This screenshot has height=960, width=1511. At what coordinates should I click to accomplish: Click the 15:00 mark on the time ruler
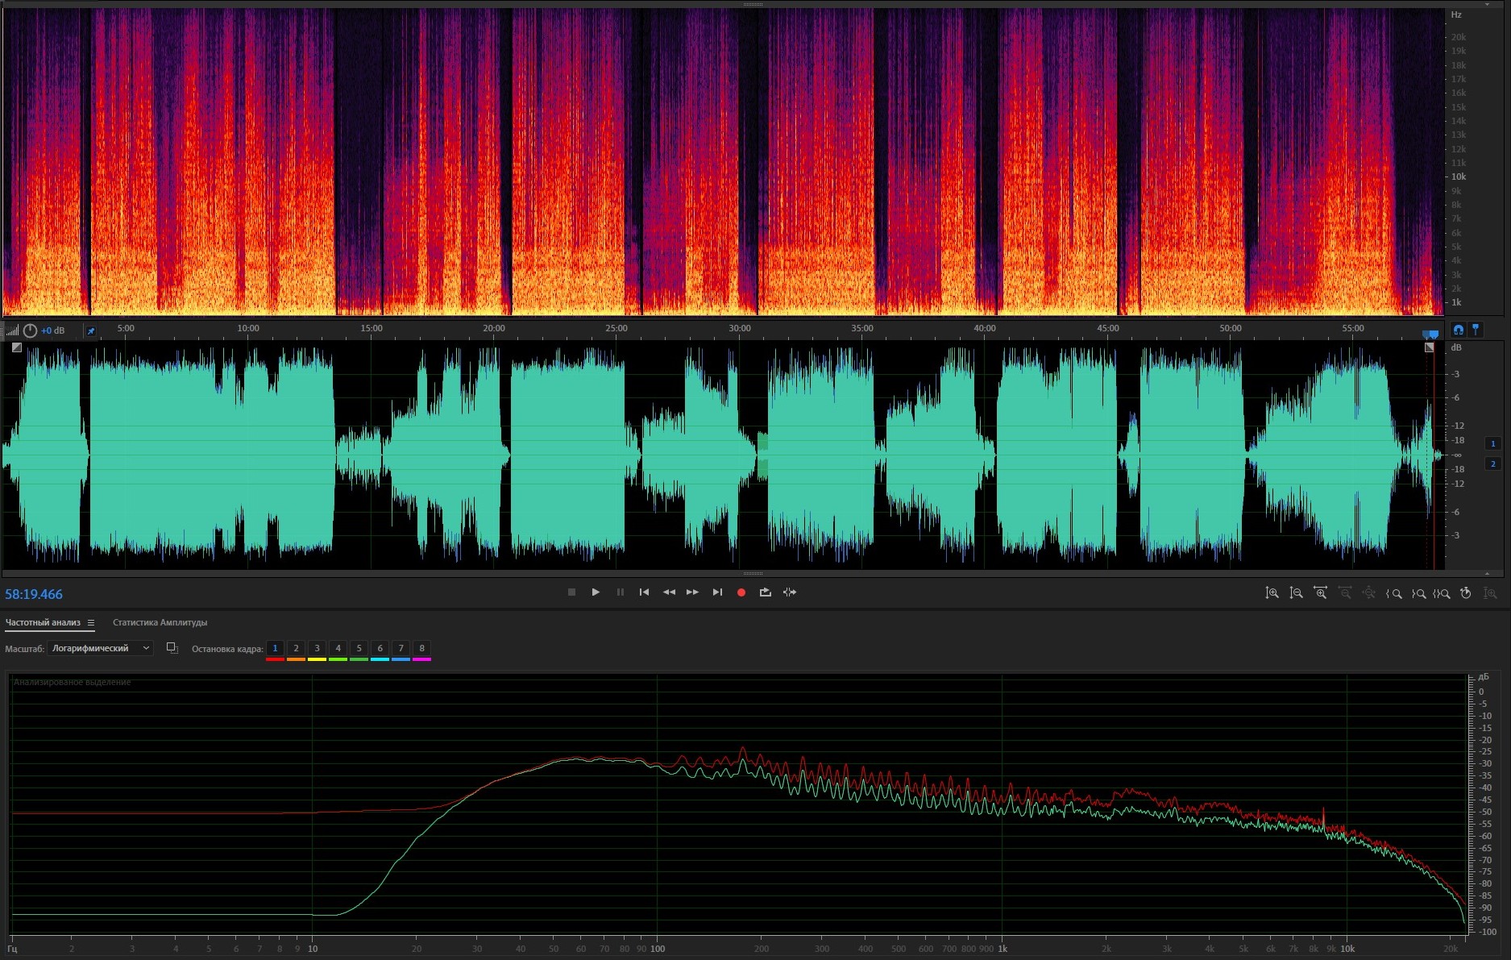click(x=372, y=328)
